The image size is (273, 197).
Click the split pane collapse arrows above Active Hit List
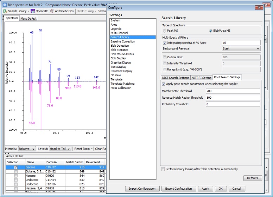(x=6, y=153)
